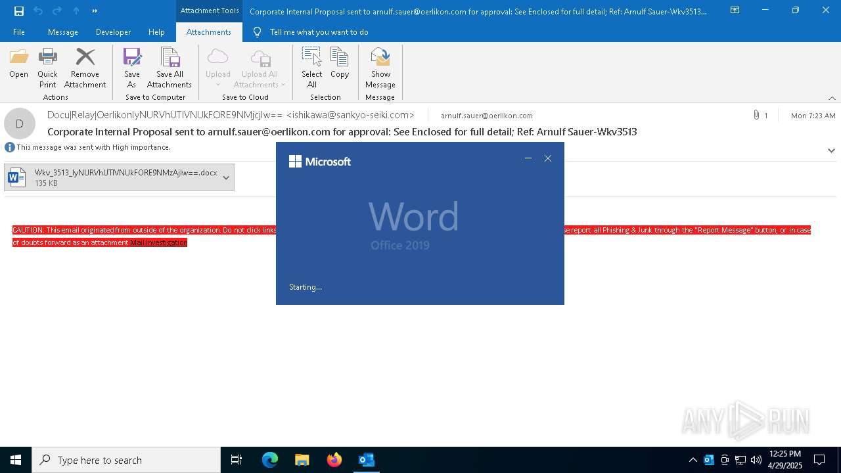
Task: Click received time Mon 7:23 AM
Action: [x=813, y=115]
